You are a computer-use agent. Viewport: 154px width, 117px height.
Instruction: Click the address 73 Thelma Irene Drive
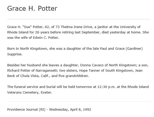[74, 27]
